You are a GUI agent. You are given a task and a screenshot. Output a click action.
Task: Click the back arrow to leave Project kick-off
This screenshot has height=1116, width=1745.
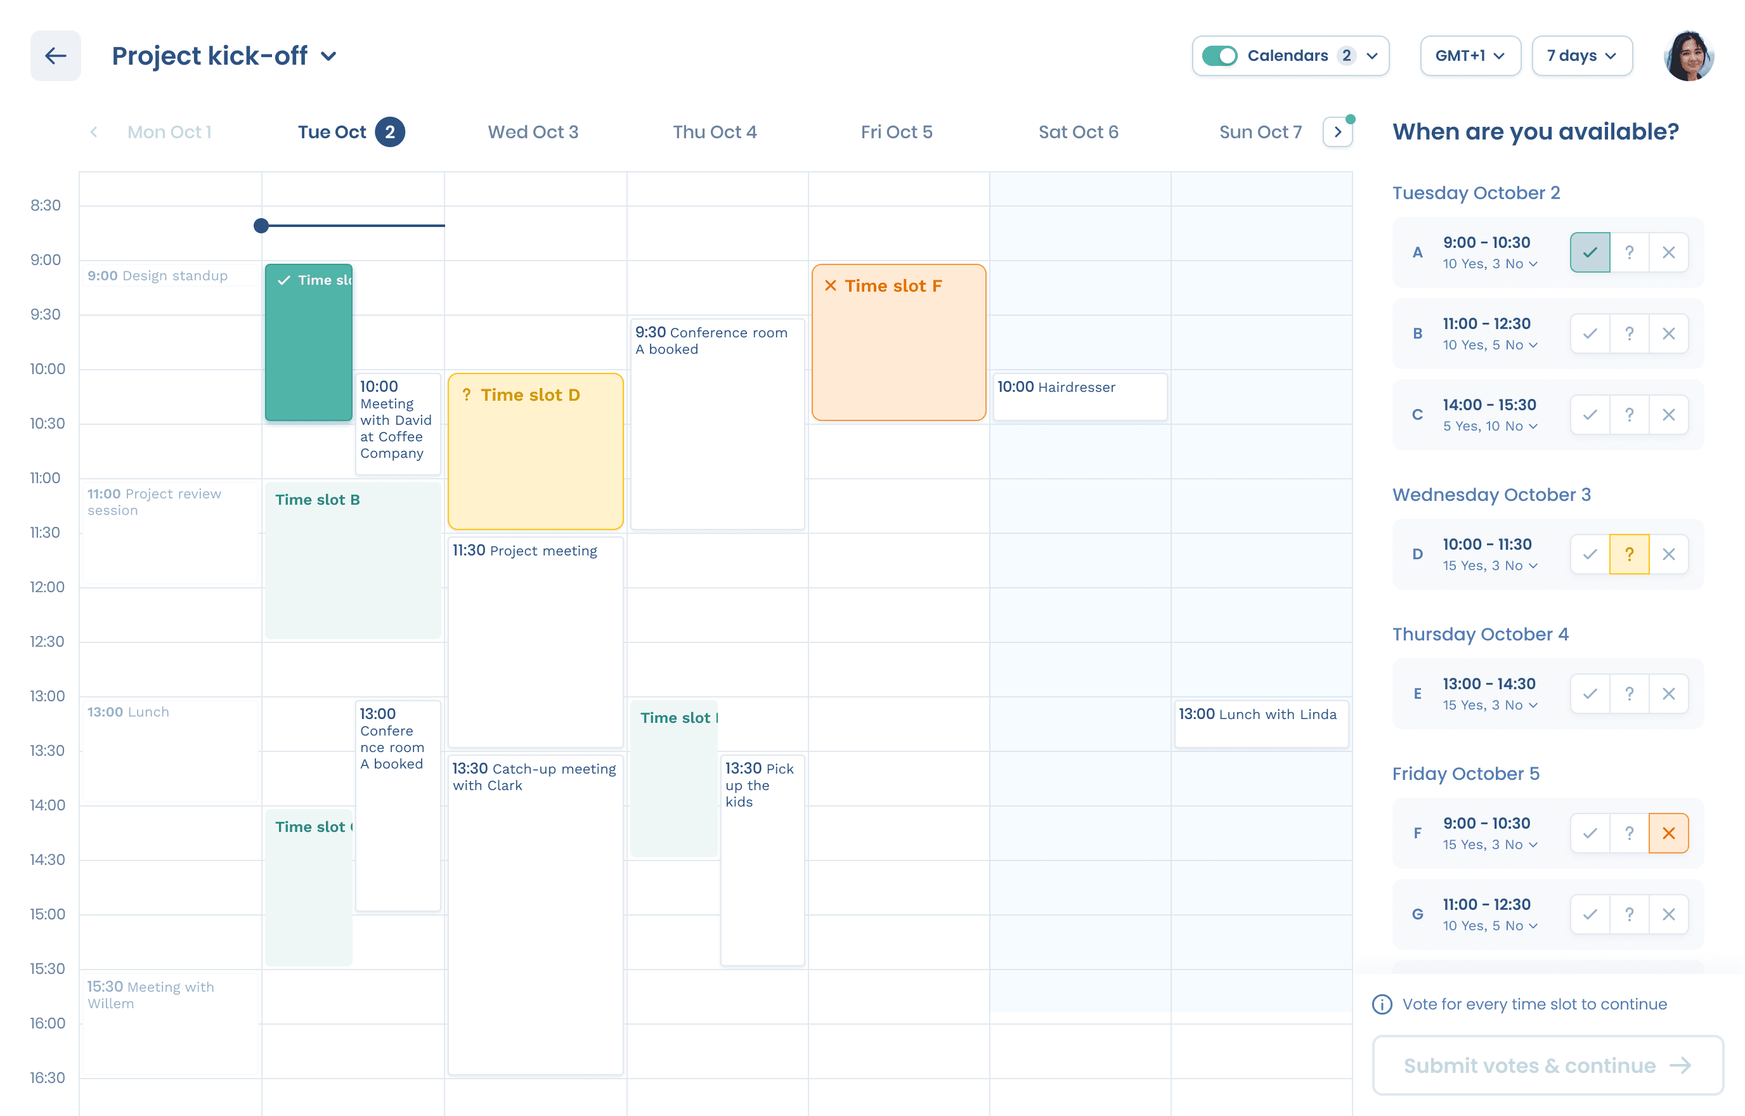55,56
